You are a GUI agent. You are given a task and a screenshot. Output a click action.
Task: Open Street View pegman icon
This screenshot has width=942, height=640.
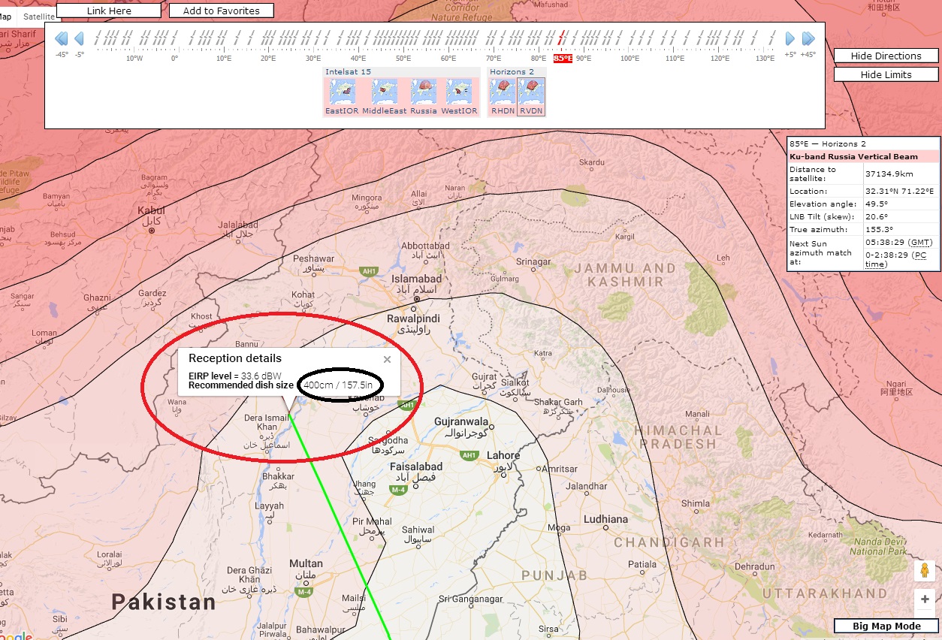click(924, 571)
